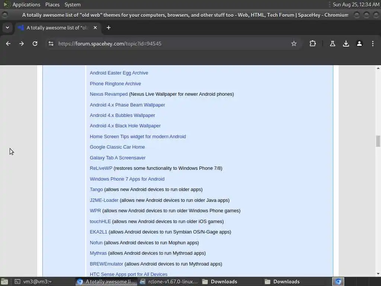Go forward to the next page

tap(22, 44)
